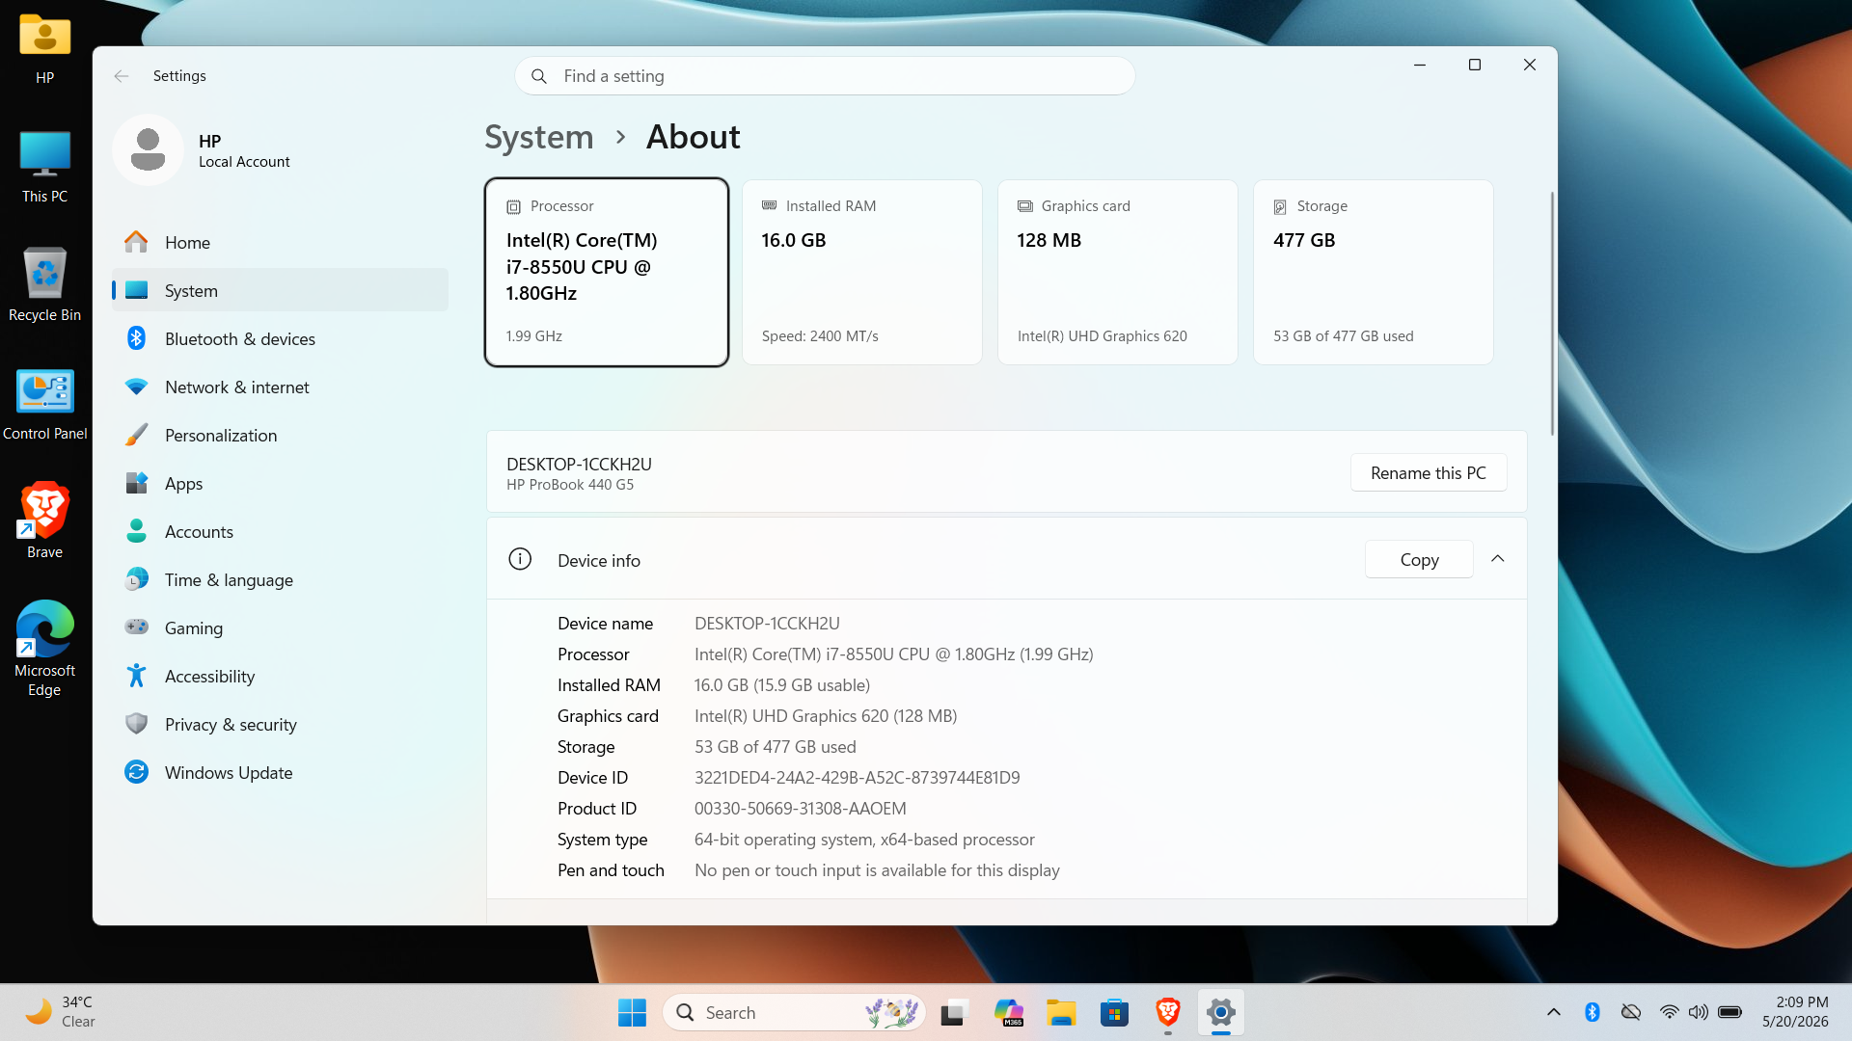Click the Product ID value 00330-50669-31308-AAOEM

tap(801, 809)
